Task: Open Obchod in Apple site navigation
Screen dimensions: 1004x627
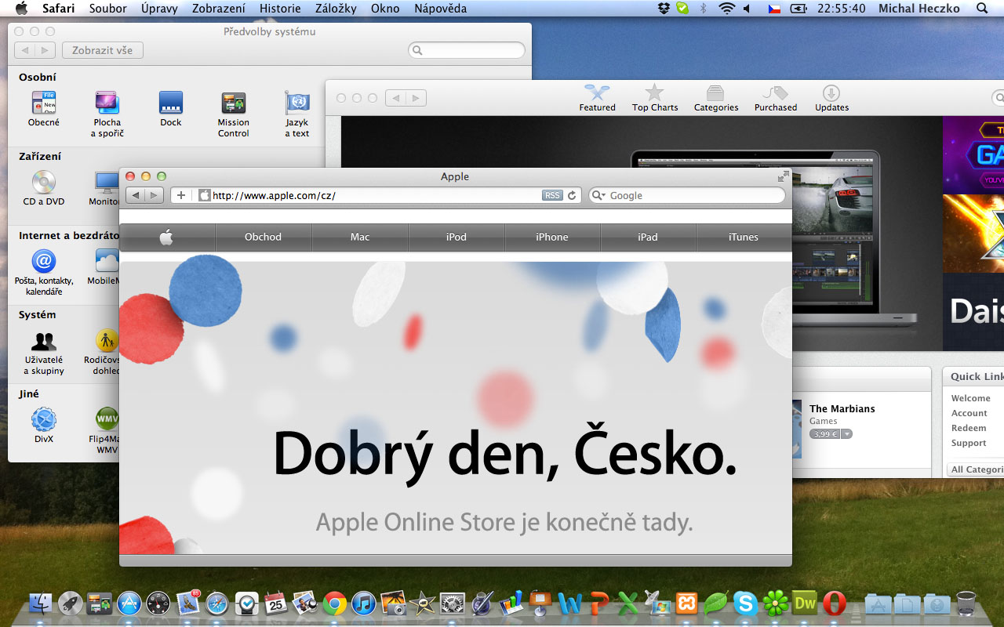Action: coord(263,237)
